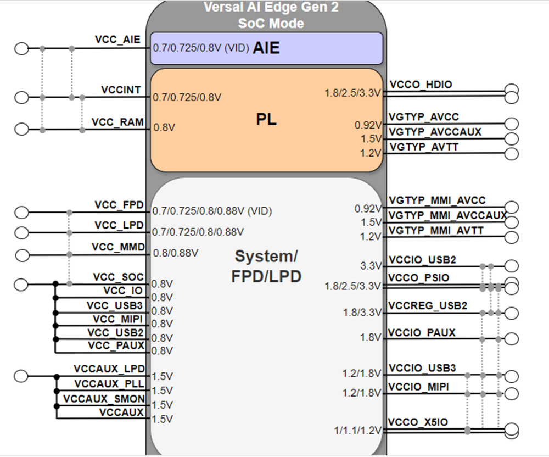The image size is (549, 457).
Task: Select the "VCCIO_USB2" label
Action: [x=423, y=260]
